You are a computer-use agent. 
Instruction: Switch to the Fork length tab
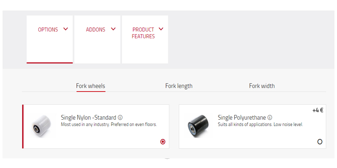click(179, 86)
